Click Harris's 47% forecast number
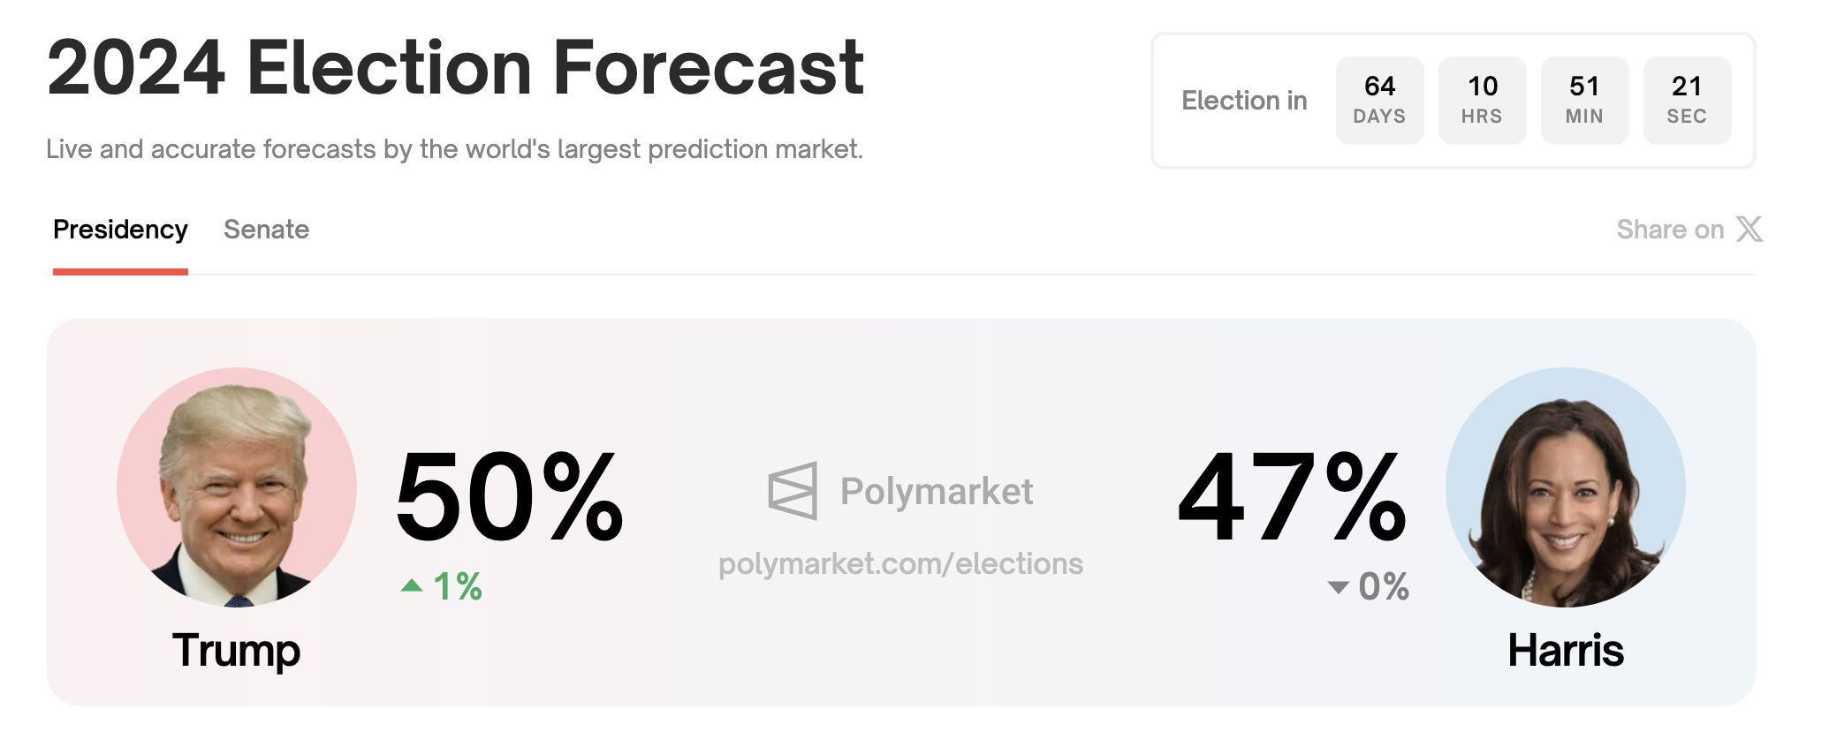Viewport: 1829px width, 747px height. (1291, 496)
